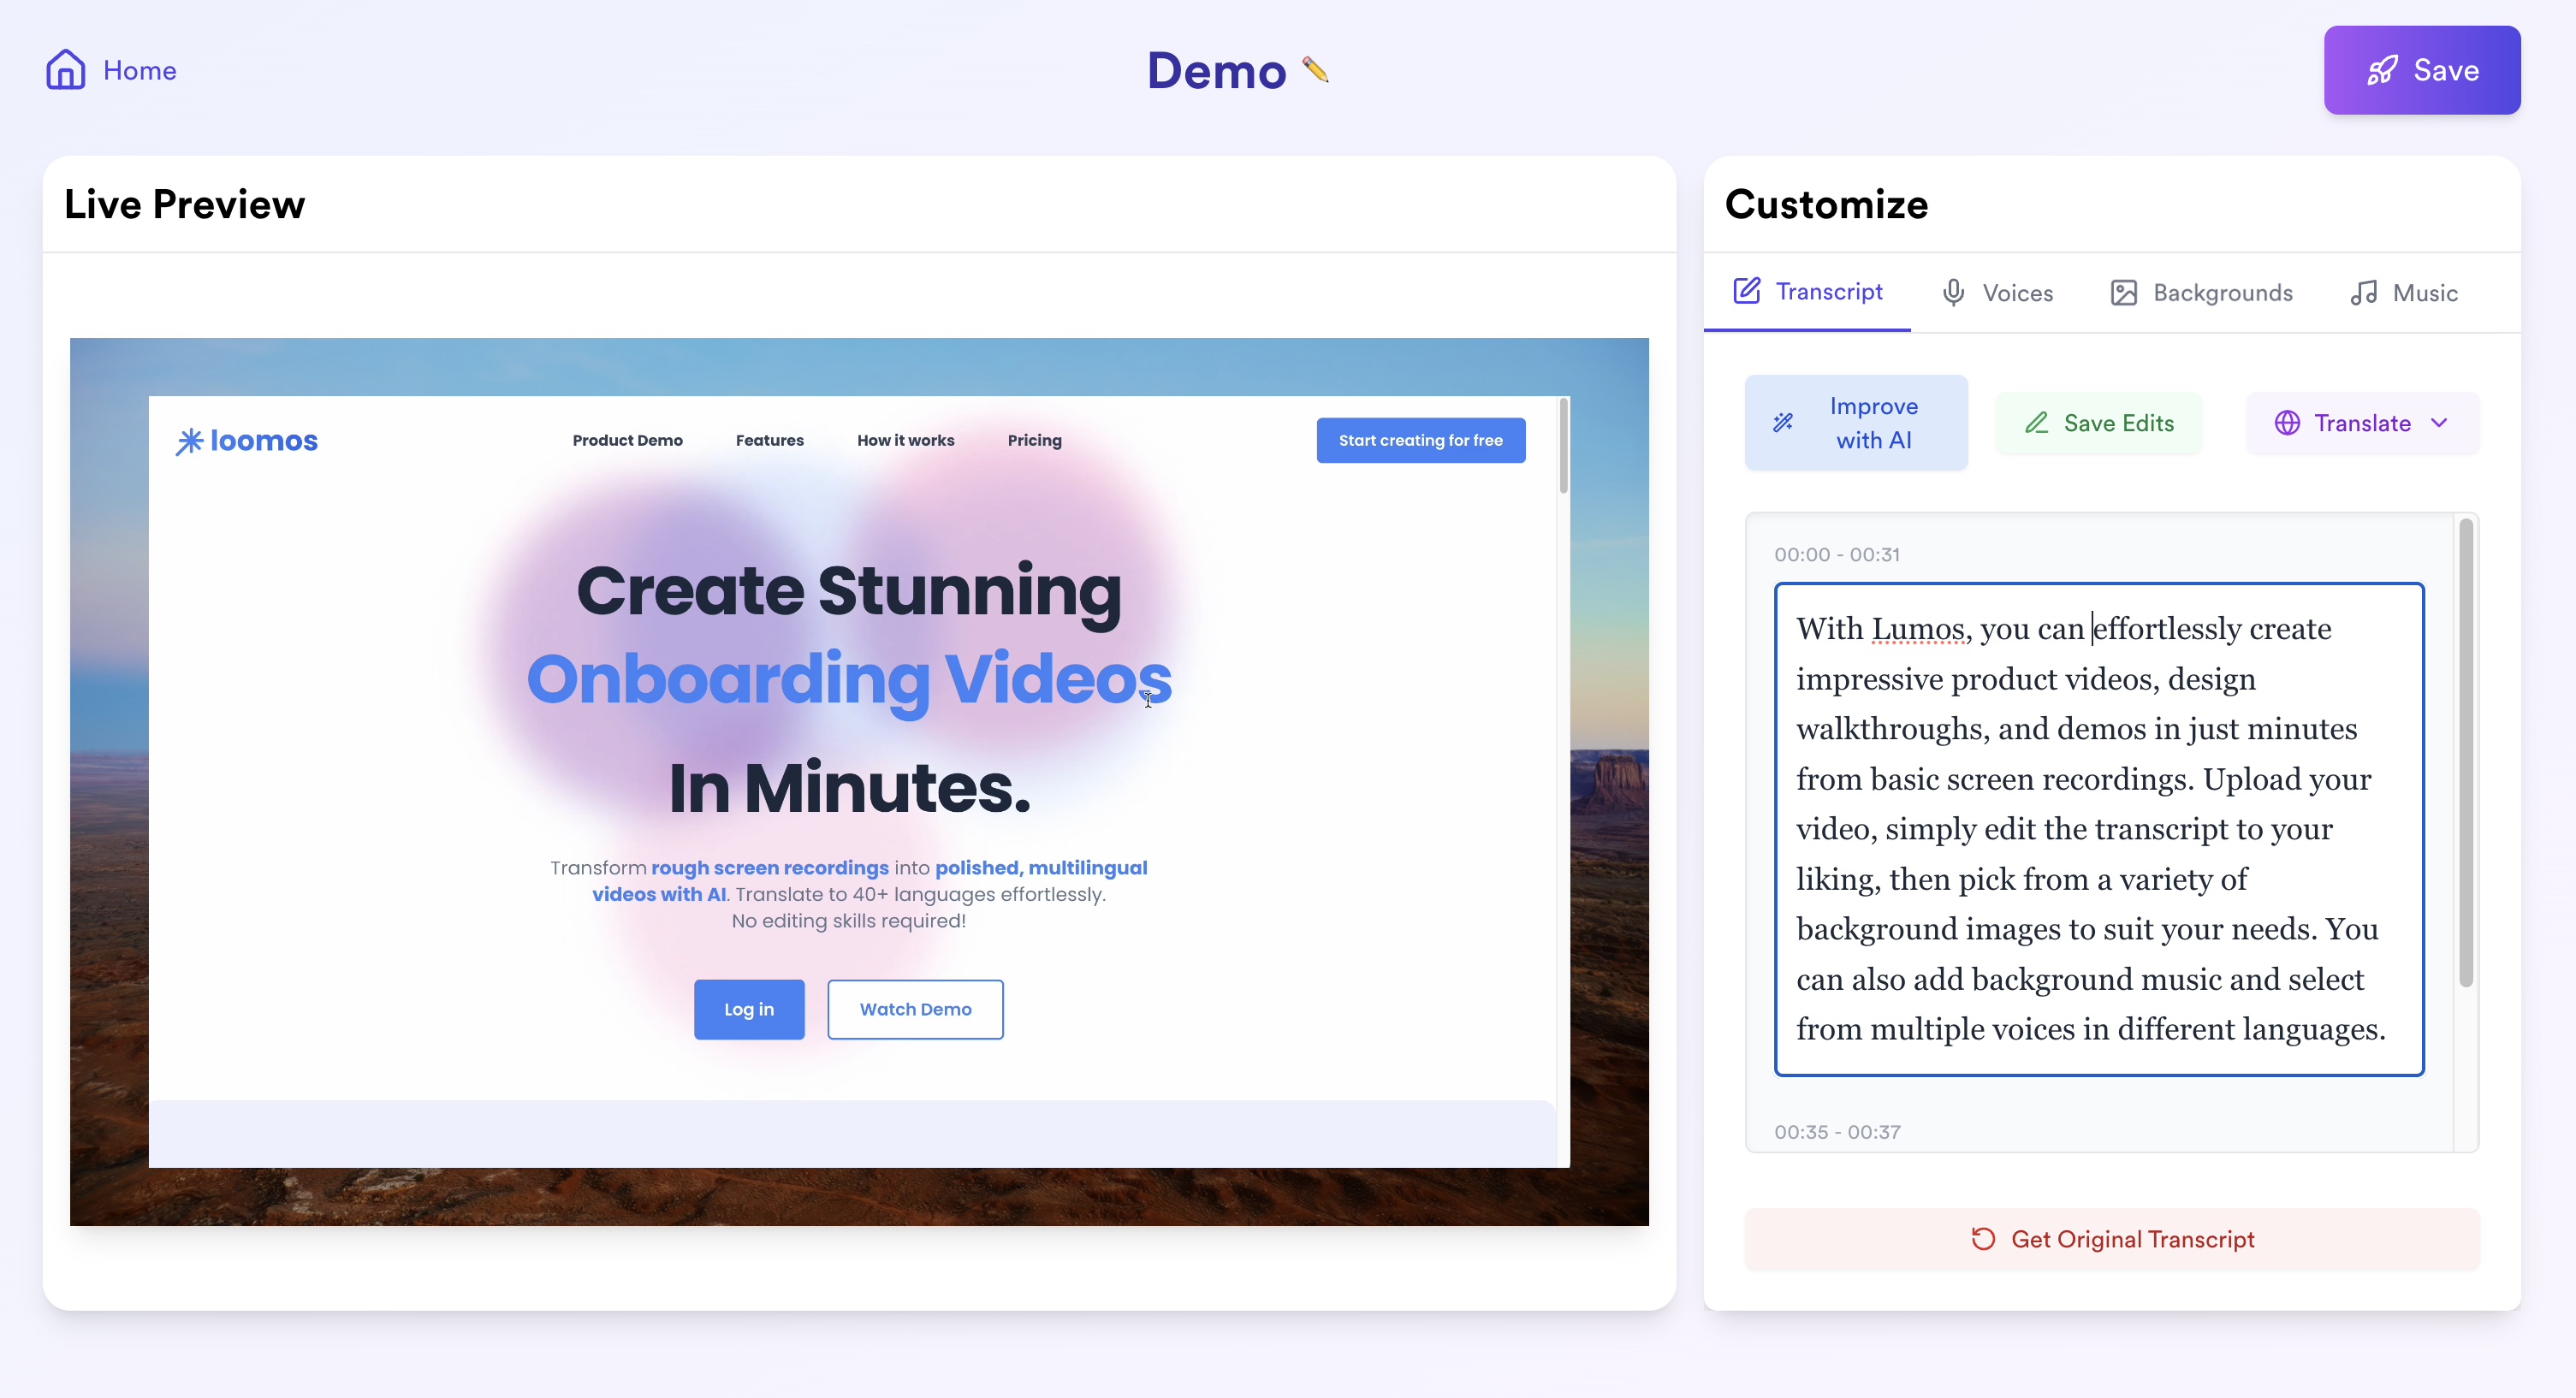
Task: Click the Get Original Transcript reset icon
Action: 1983,1239
